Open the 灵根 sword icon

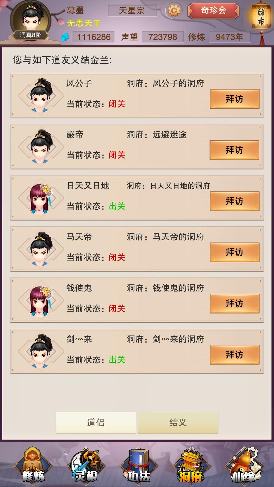click(x=86, y=465)
